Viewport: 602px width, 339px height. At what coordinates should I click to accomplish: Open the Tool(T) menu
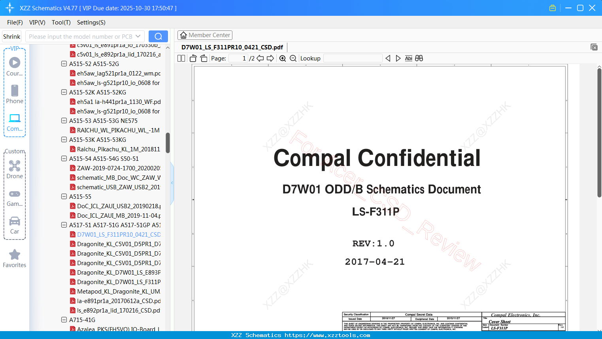[61, 23]
